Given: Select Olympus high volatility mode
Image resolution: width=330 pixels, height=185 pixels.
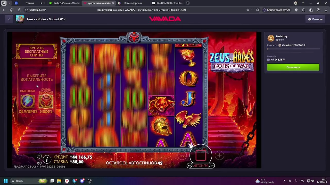Looking at the screenshot, I should (28, 101).
